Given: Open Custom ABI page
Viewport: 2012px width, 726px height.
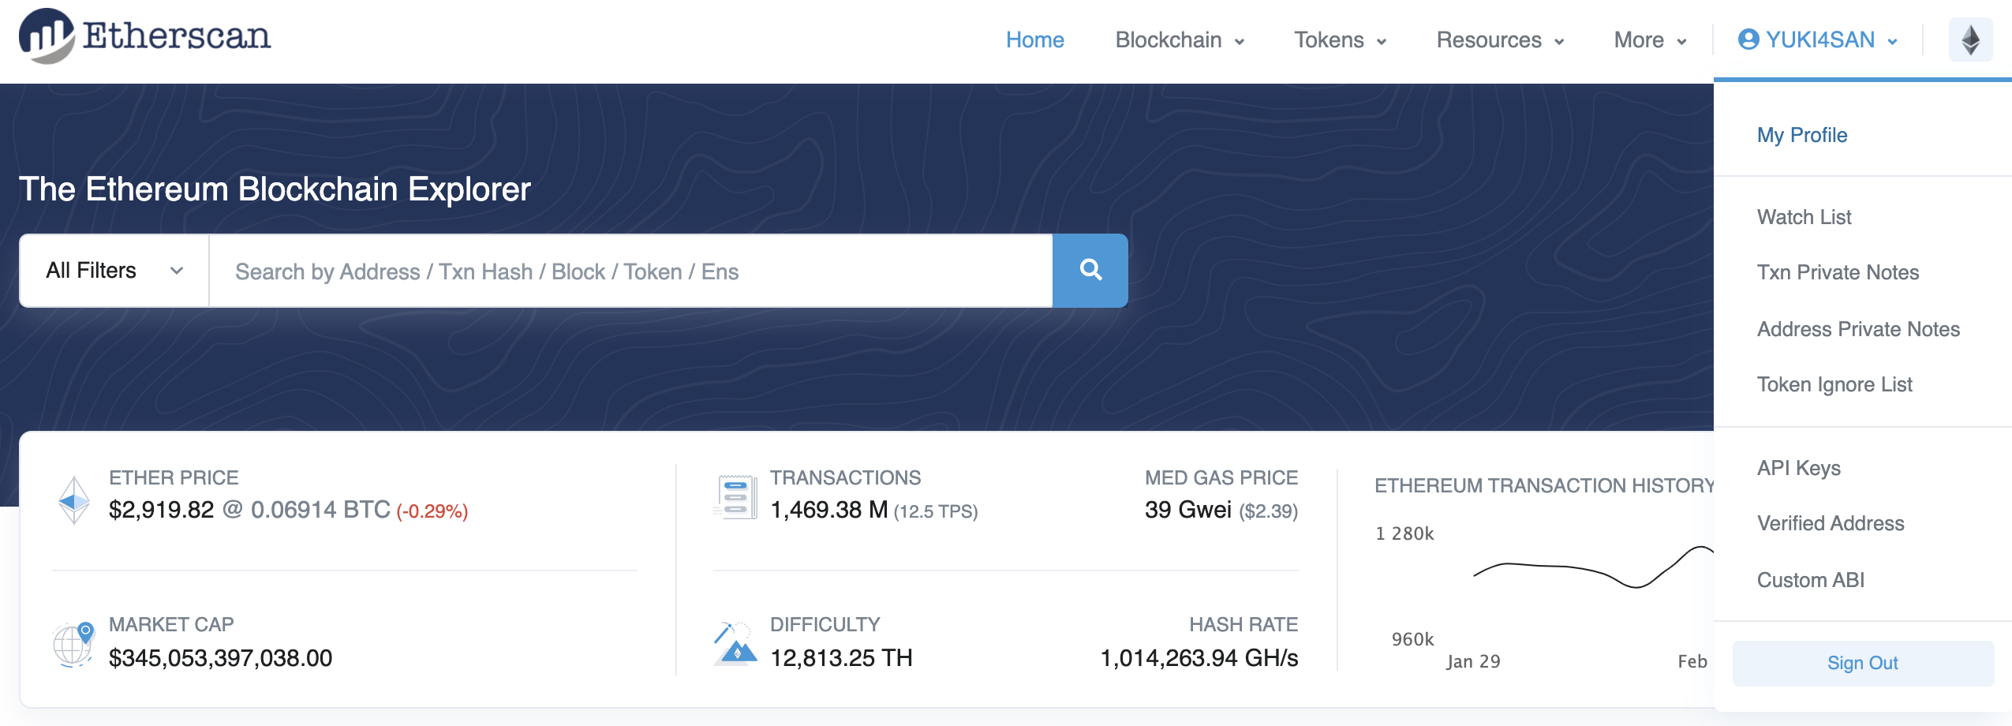Looking at the screenshot, I should (x=1811, y=580).
